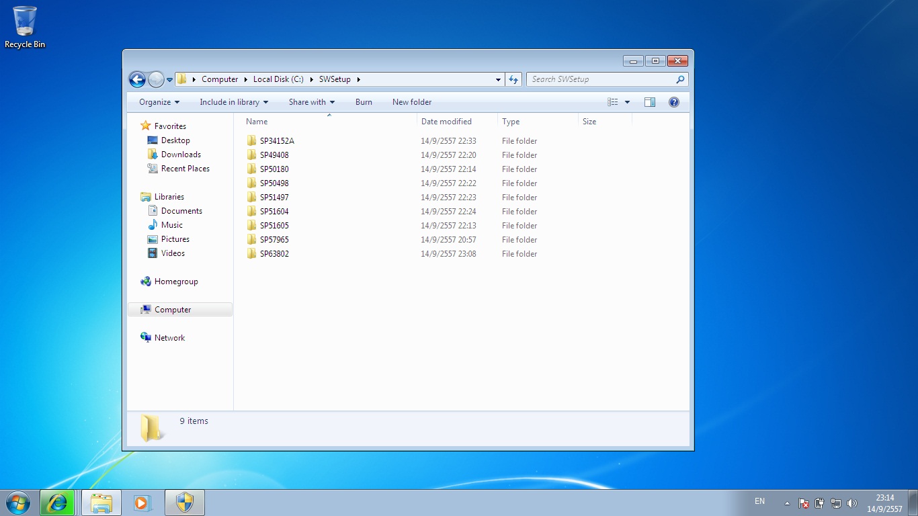
Task: Expand the arrow after Local Disk (C:)
Action: tap(311, 79)
